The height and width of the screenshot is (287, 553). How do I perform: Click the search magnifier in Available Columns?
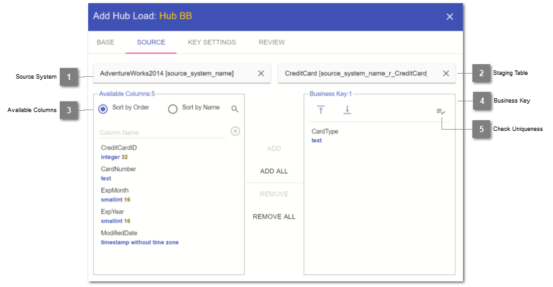(x=235, y=109)
